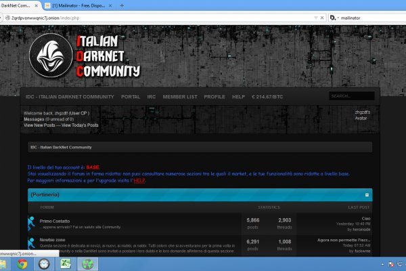The image size is (406, 271).
Task: Open a new browser tab
Action: (122, 5)
